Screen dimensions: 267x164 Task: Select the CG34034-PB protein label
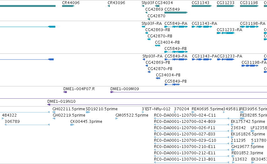click(x=168, y=75)
